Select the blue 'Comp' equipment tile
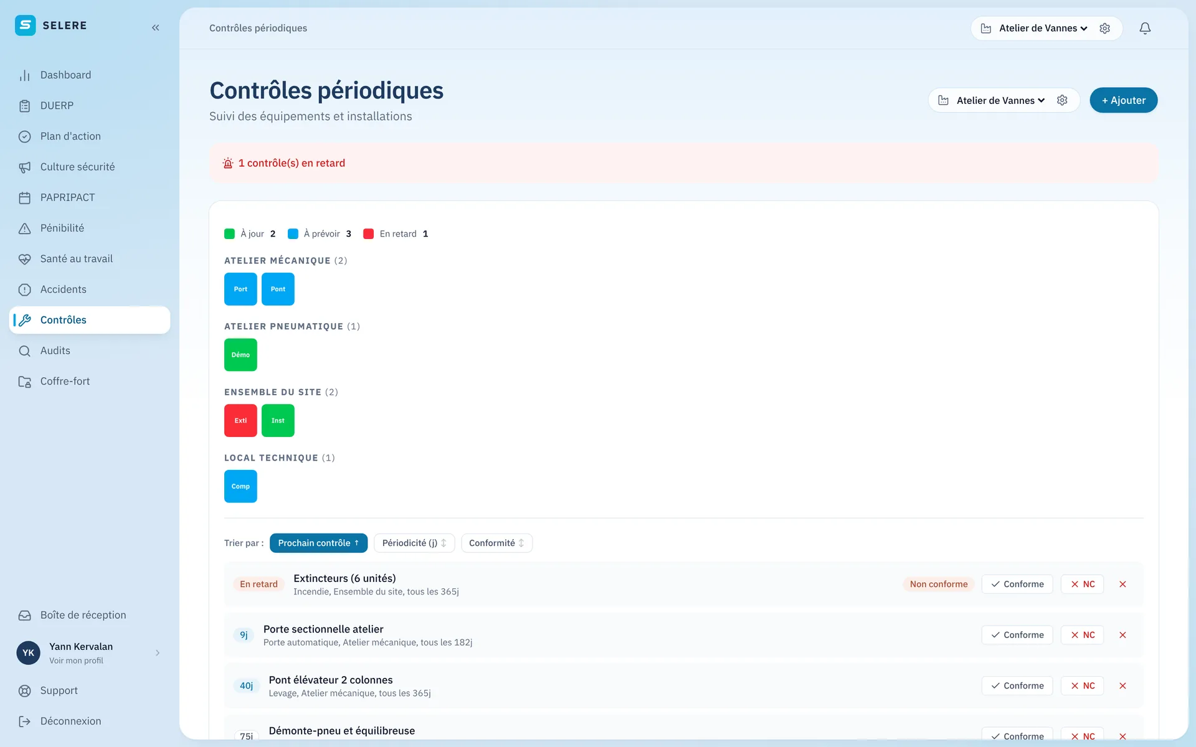Image resolution: width=1196 pixels, height=747 pixels. tap(240, 486)
